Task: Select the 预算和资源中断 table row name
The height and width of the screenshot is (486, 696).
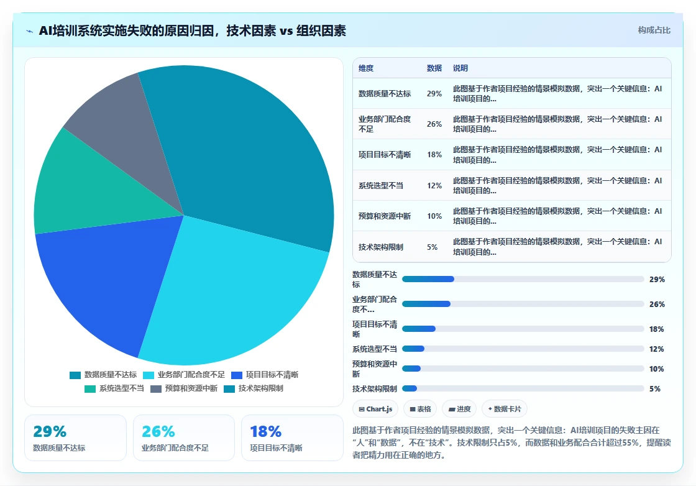Action: pyautogui.click(x=385, y=216)
